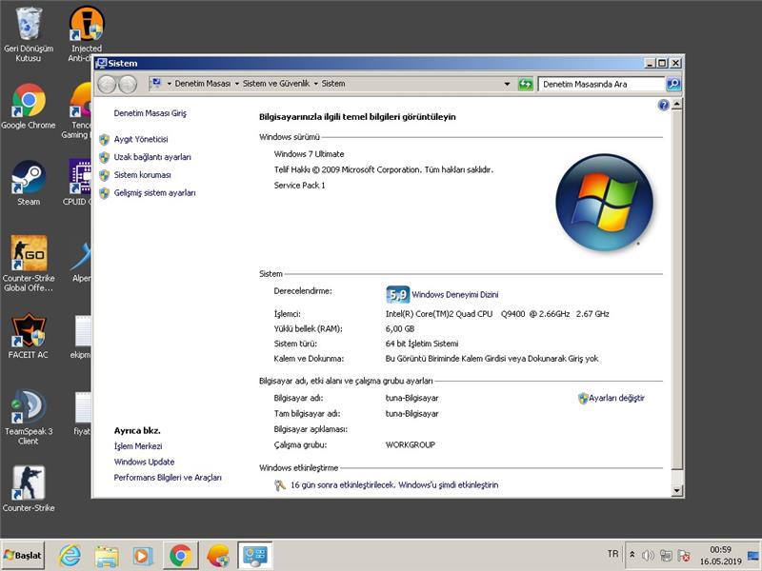Click Sistem ve Güvenlik breadcrumb item
This screenshot has width=762, height=571.
point(276,84)
